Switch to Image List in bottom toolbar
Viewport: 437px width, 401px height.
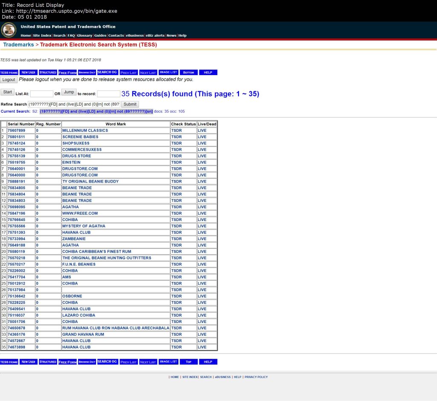click(168, 361)
